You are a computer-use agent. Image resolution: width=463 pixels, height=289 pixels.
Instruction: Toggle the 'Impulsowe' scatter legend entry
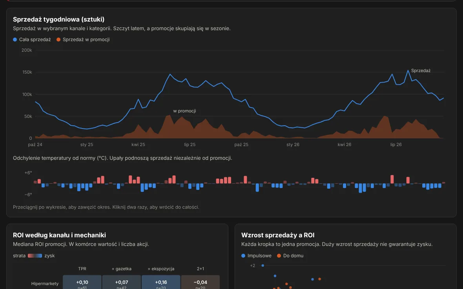click(256, 256)
